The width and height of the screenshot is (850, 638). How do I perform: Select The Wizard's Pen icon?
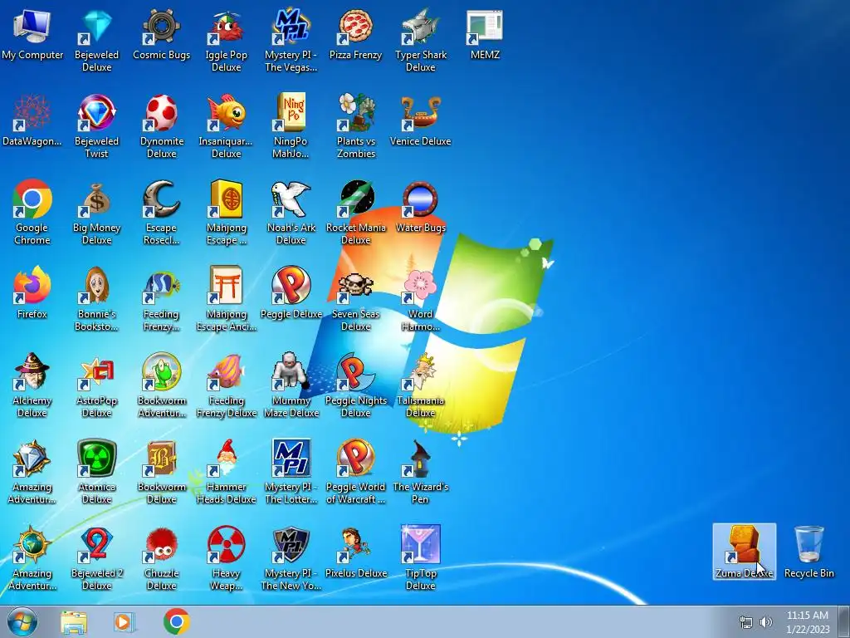click(x=421, y=459)
